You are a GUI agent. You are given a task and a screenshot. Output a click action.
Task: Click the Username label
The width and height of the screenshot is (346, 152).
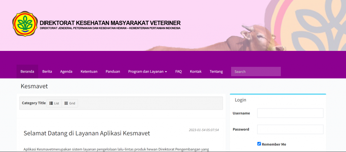[x=241, y=113]
